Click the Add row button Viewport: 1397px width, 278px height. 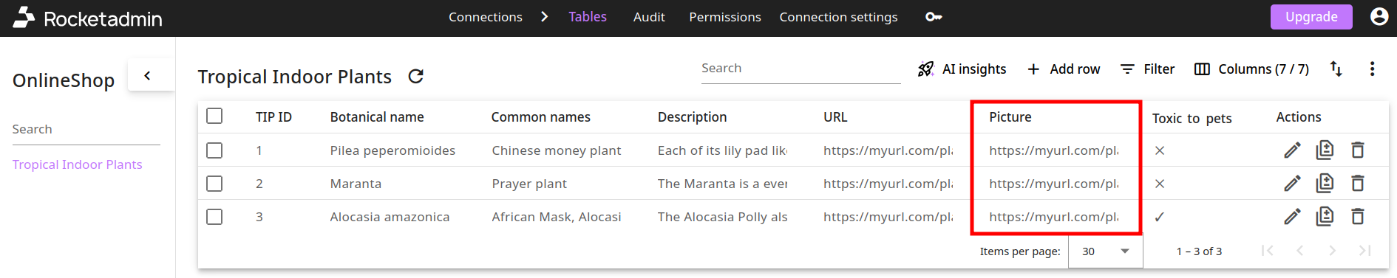pos(1064,69)
